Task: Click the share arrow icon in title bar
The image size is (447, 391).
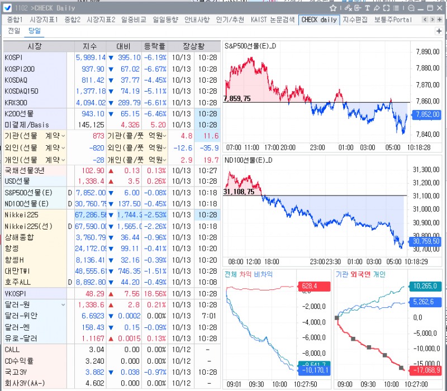Action: point(377,8)
